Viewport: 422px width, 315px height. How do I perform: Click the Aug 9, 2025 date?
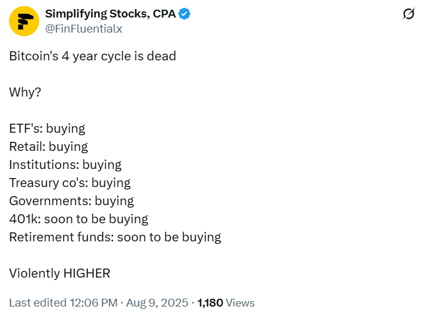(157, 302)
